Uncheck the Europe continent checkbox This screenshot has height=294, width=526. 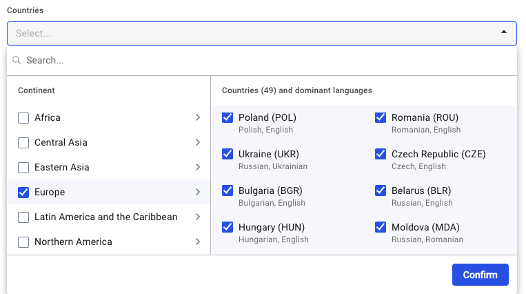(x=23, y=193)
